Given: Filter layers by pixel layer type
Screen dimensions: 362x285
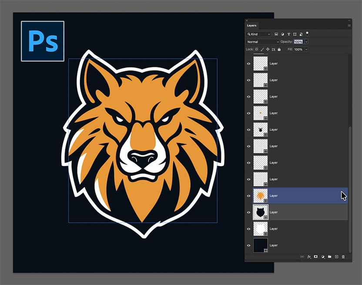Looking at the screenshot, I should (x=276, y=34).
